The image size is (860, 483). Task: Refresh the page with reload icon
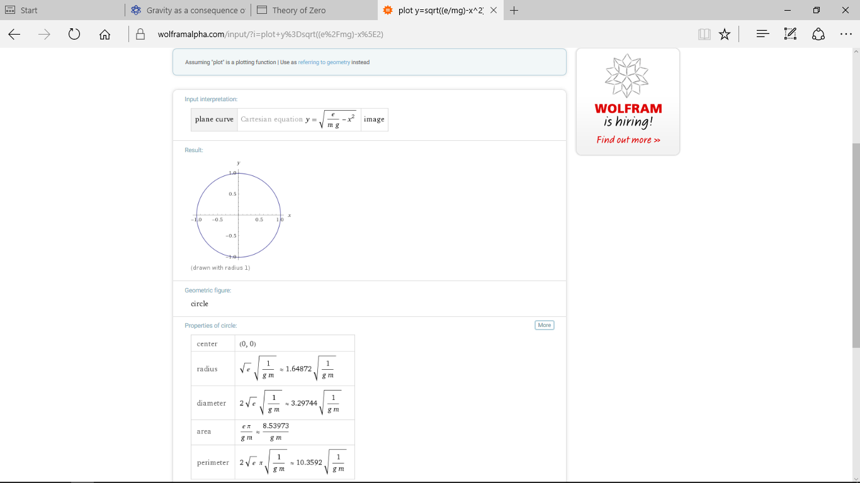74,35
